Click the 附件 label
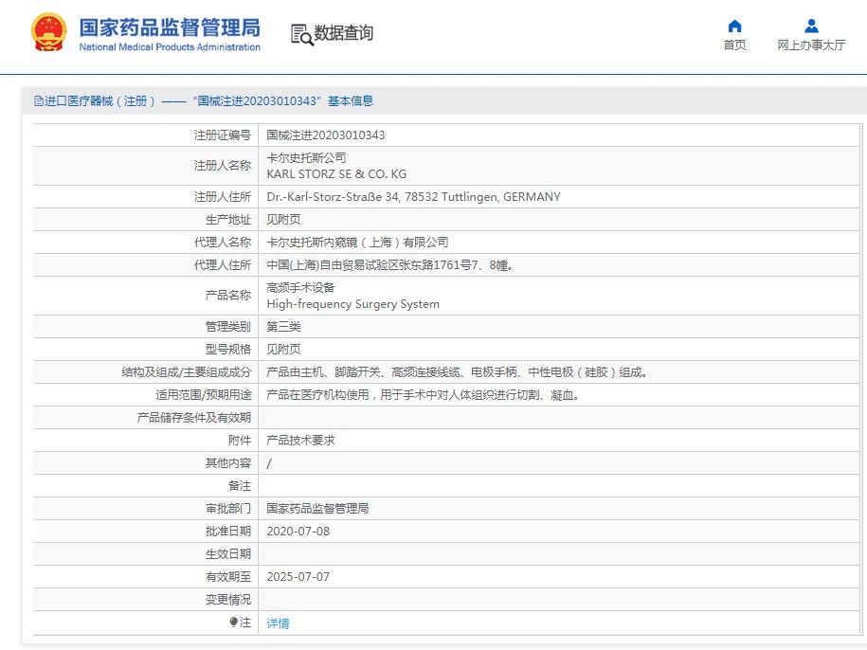 [240, 441]
